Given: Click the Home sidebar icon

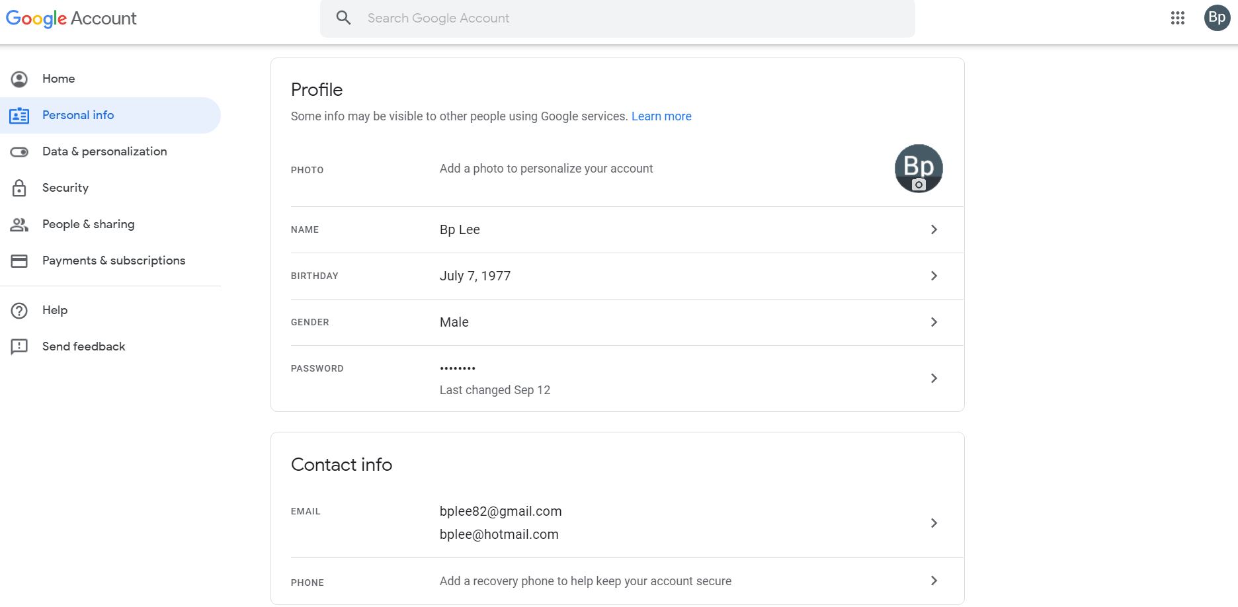Looking at the screenshot, I should click(19, 79).
